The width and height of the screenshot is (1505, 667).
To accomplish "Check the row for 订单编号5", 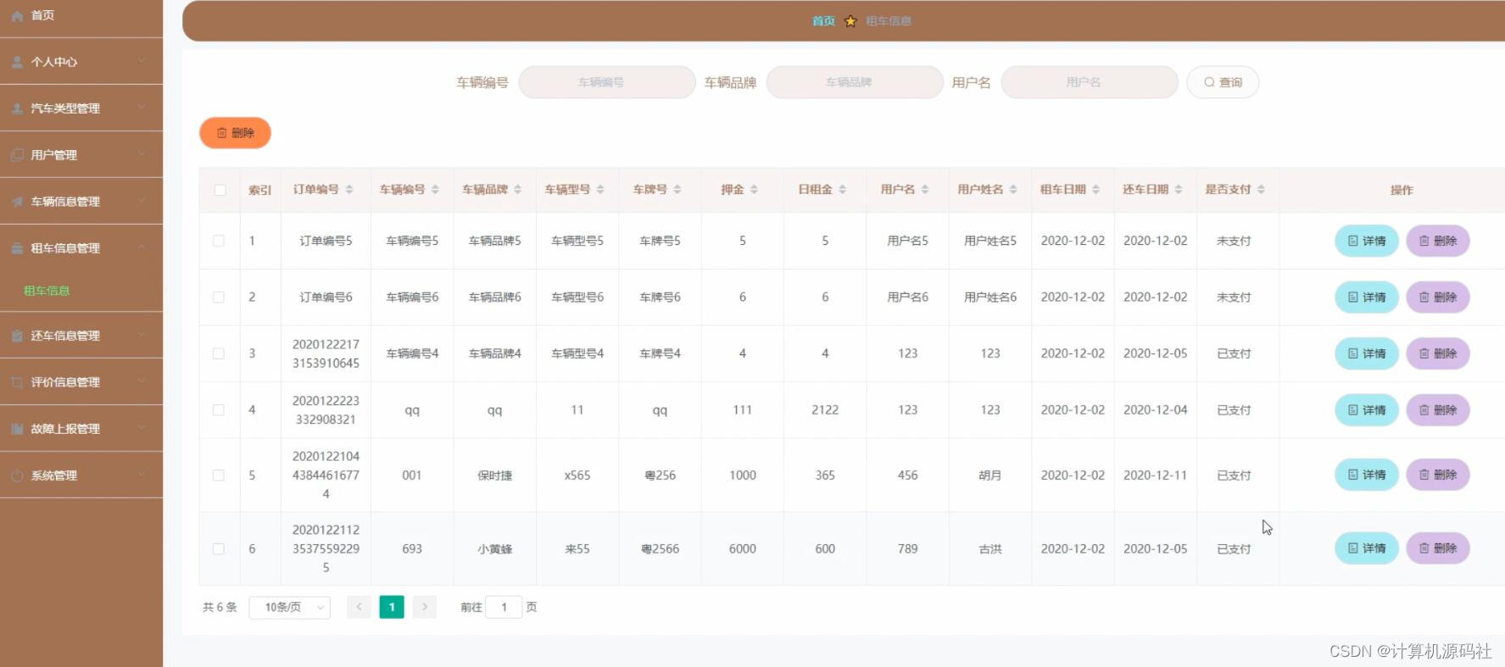I will tap(219, 241).
